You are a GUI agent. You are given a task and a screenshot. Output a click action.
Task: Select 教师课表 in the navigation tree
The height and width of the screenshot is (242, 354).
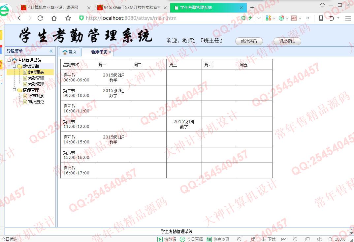(x=36, y=72)
